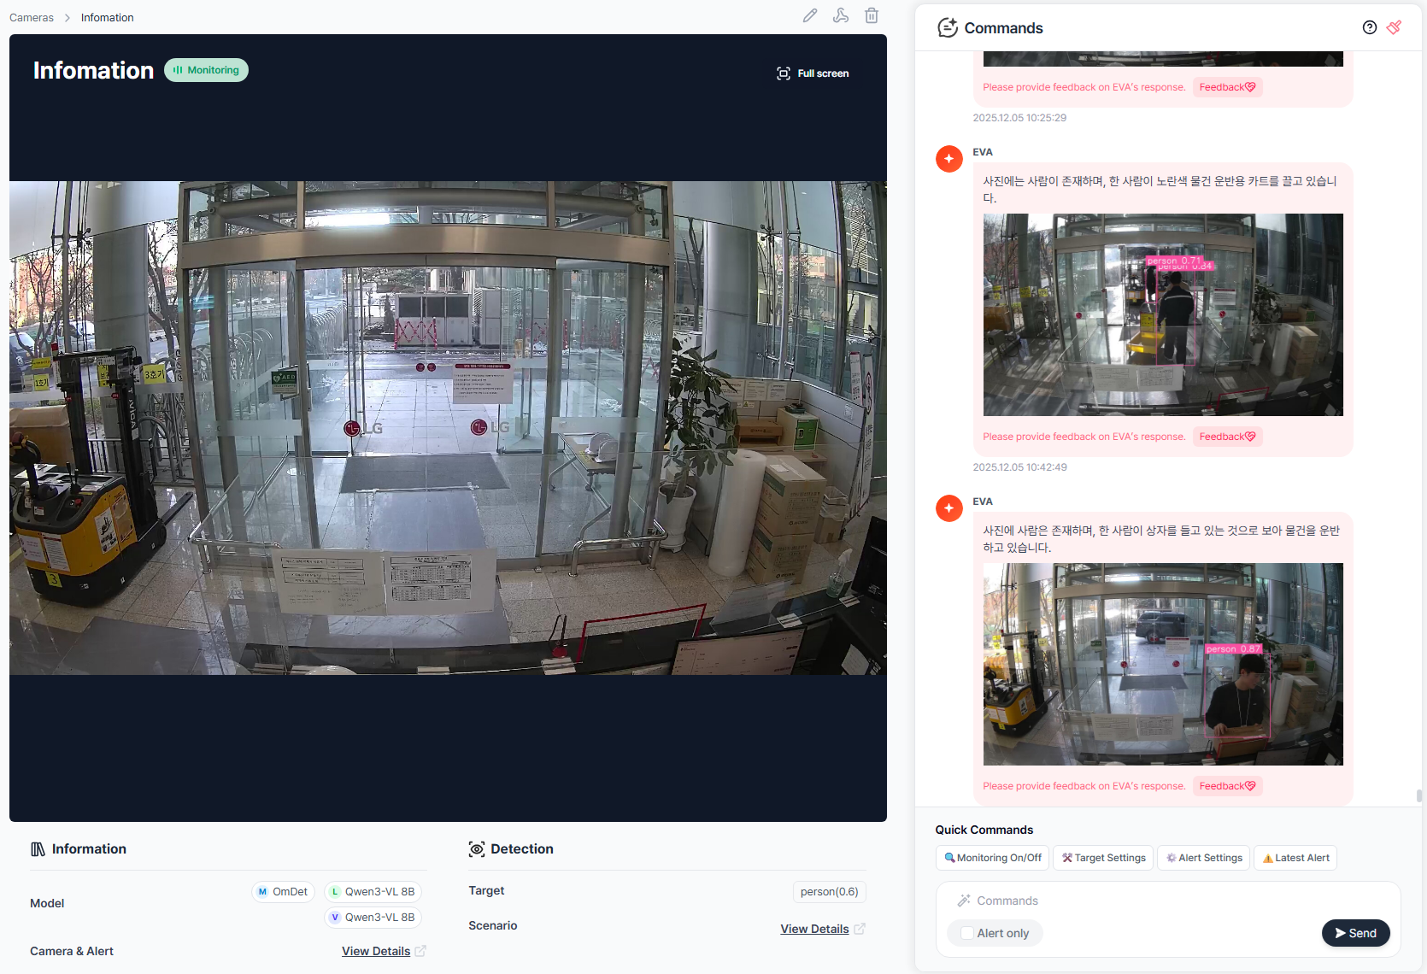Click Feedback button under box-carrying message
Screen dimensions: 1427x974
pyautogui.click(x=1226, y=786)
